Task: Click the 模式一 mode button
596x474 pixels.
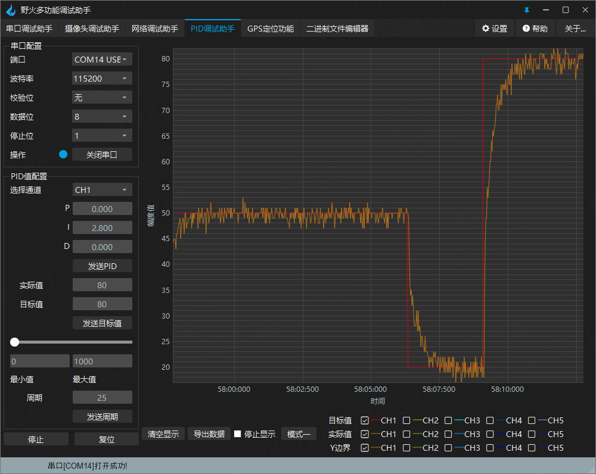Action: click(299, 434)
